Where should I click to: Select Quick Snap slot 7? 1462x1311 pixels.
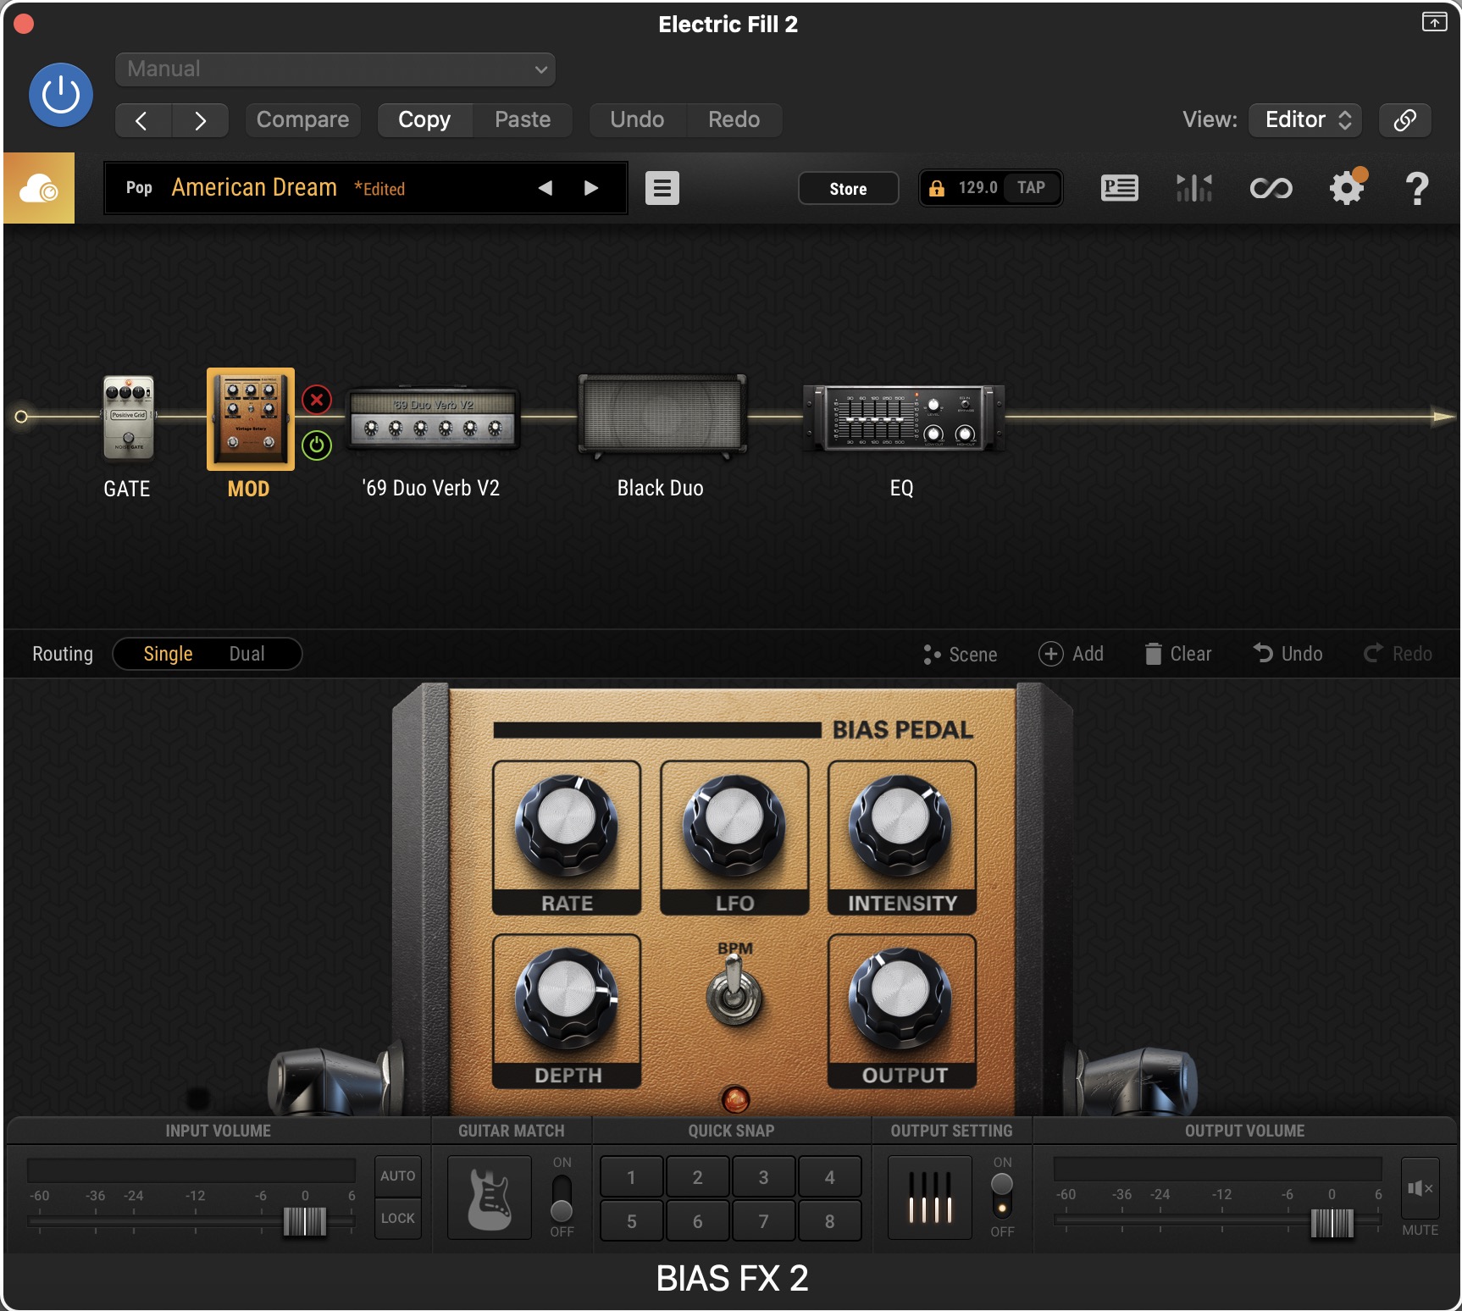[764, 1221]
